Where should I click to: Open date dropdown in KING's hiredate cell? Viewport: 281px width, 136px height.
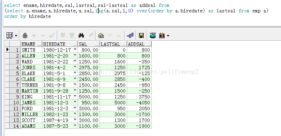click(x=75, y=96)
